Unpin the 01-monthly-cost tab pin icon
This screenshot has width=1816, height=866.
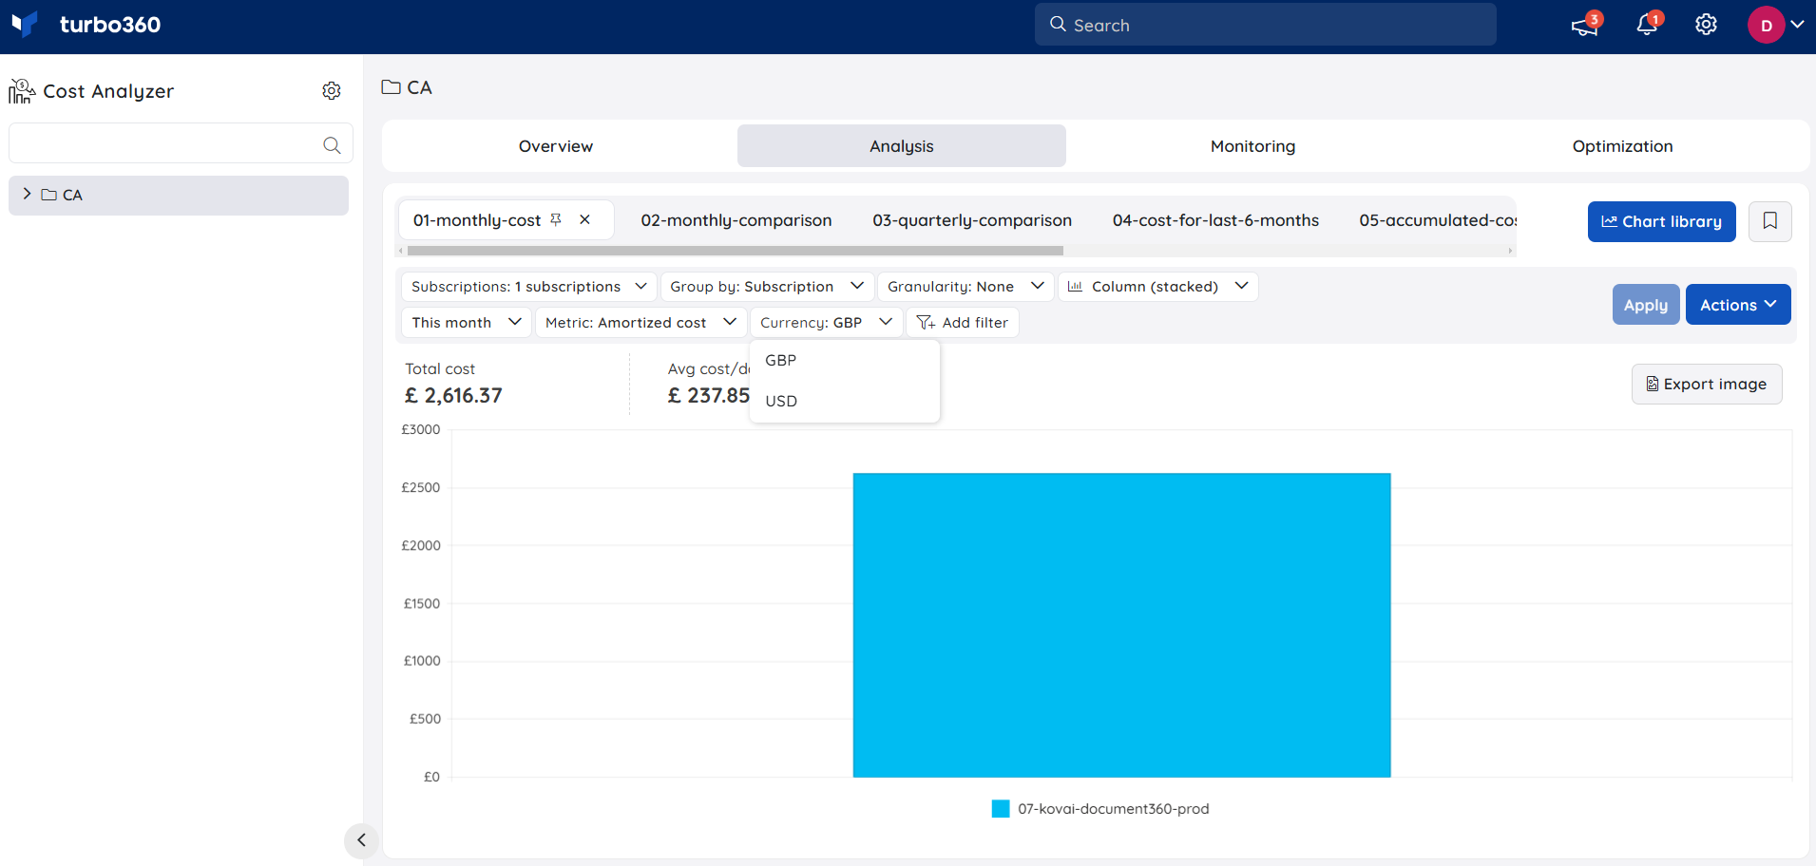[556, 219]
